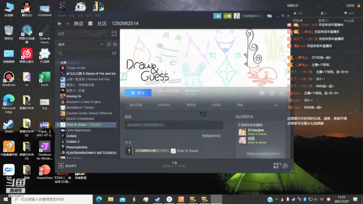Open the Library tab in Steam navigation
363x204 pixels.
click(x=90, y=24)
